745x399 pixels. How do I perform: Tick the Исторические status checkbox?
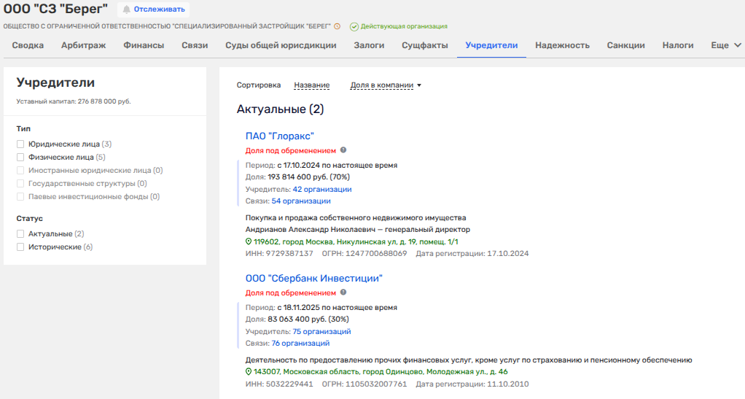(x=21, y=247)
